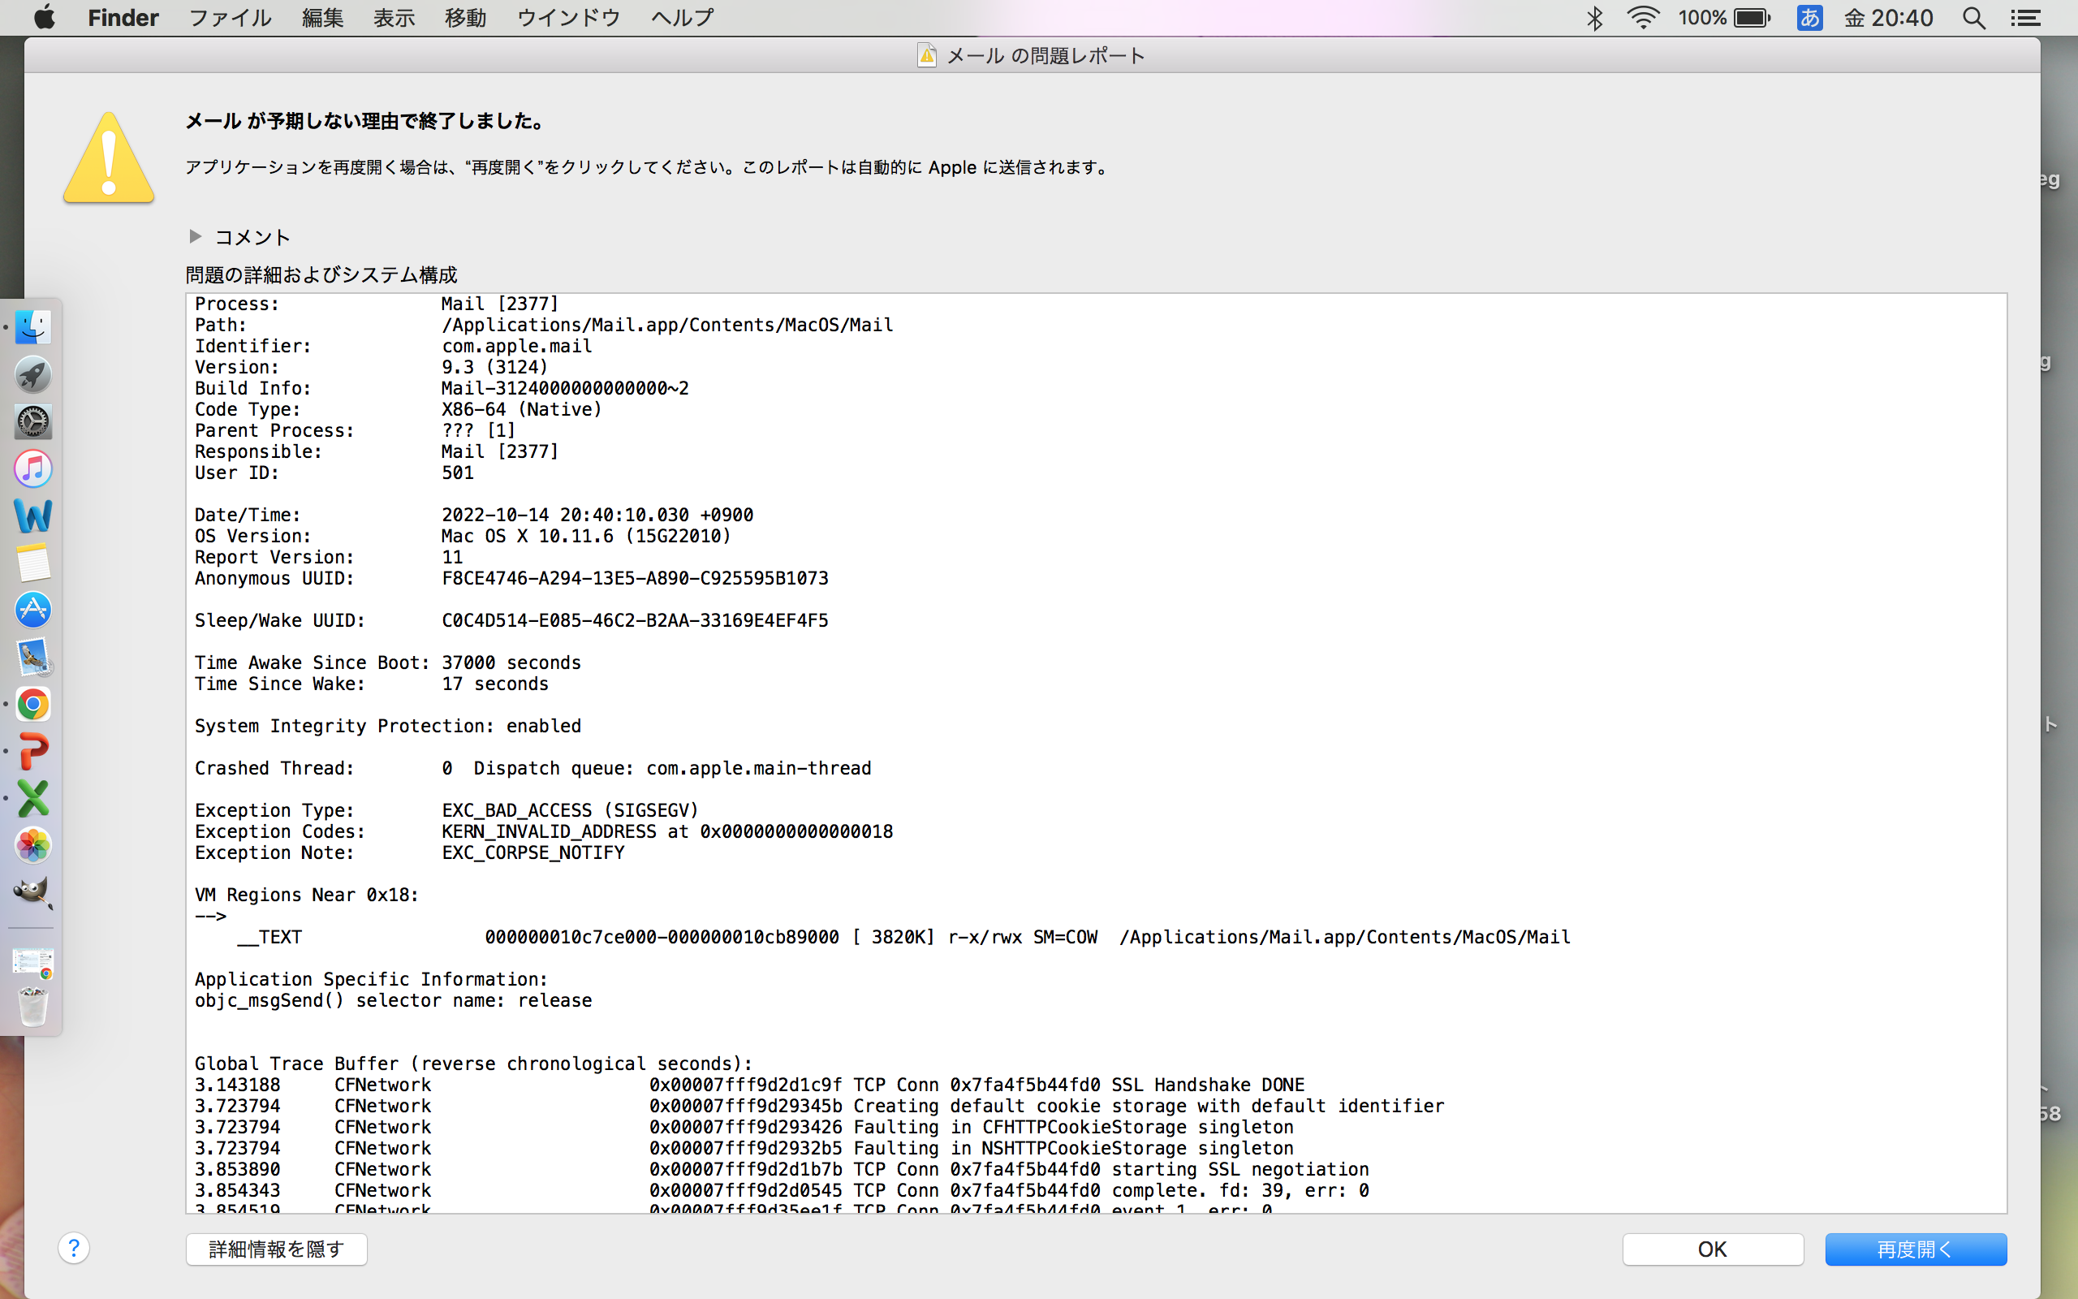Click the 再度開く button
Screen dimensions: 2078x1299
[x=1915, y=1249]
